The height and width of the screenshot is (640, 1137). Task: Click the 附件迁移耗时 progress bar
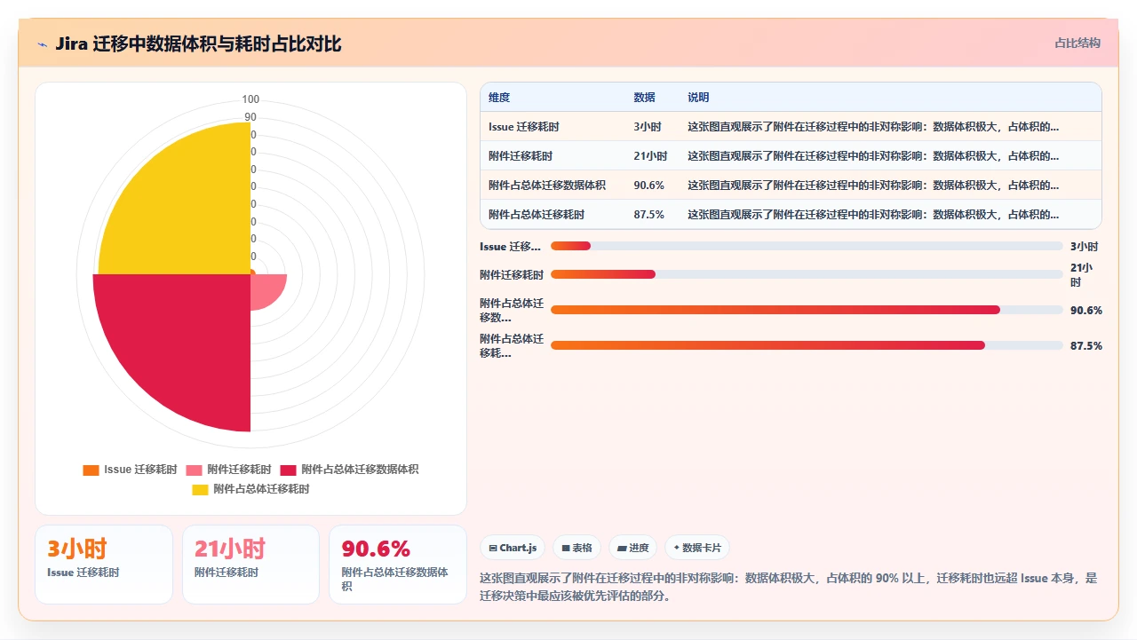[807, 274]
